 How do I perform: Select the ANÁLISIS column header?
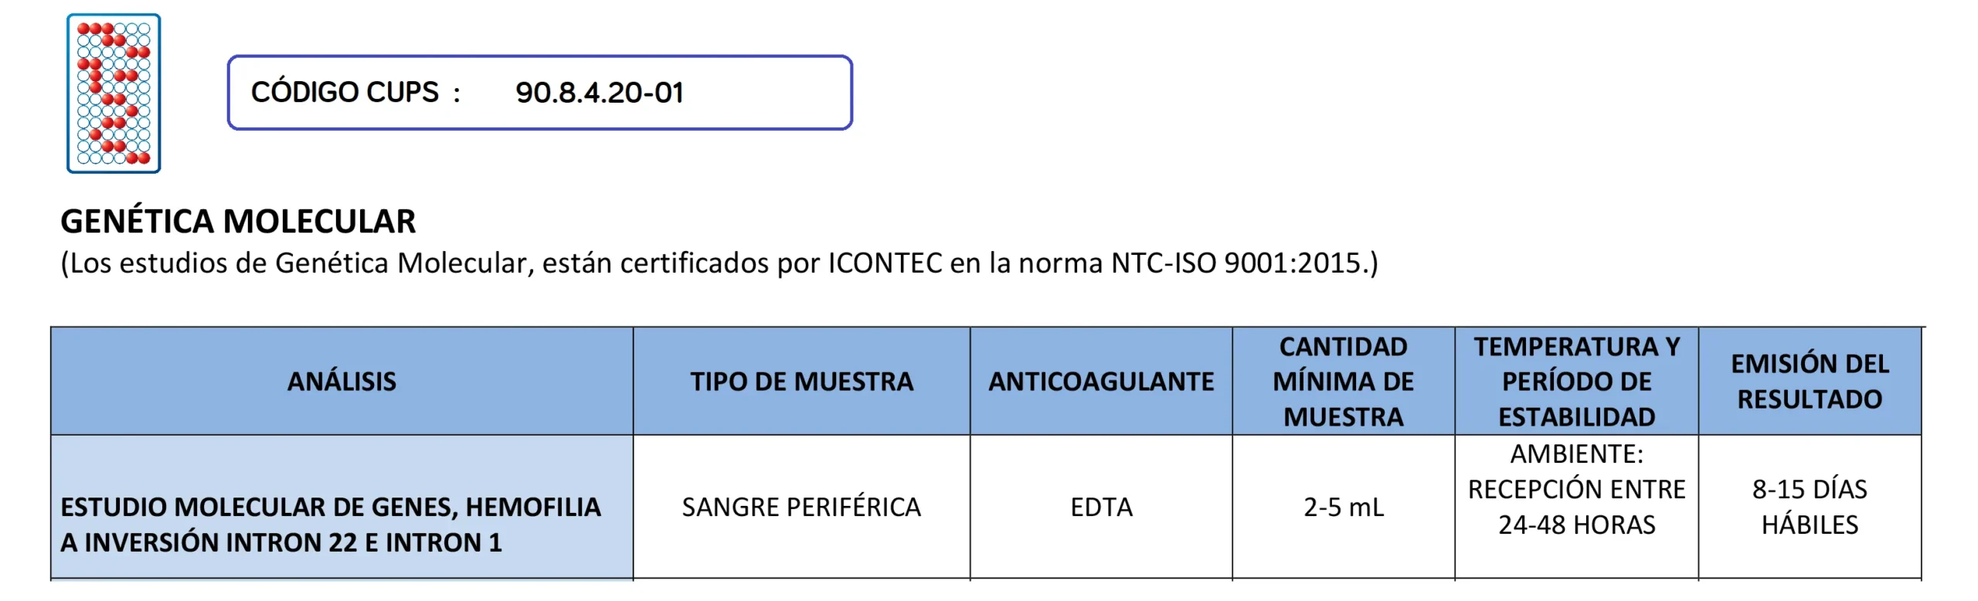coord(342,382)
